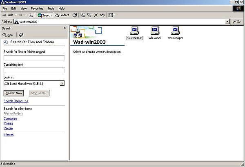Click the Back toolbar button
This screenshot has width=245, height=167.
click(7, 15)
